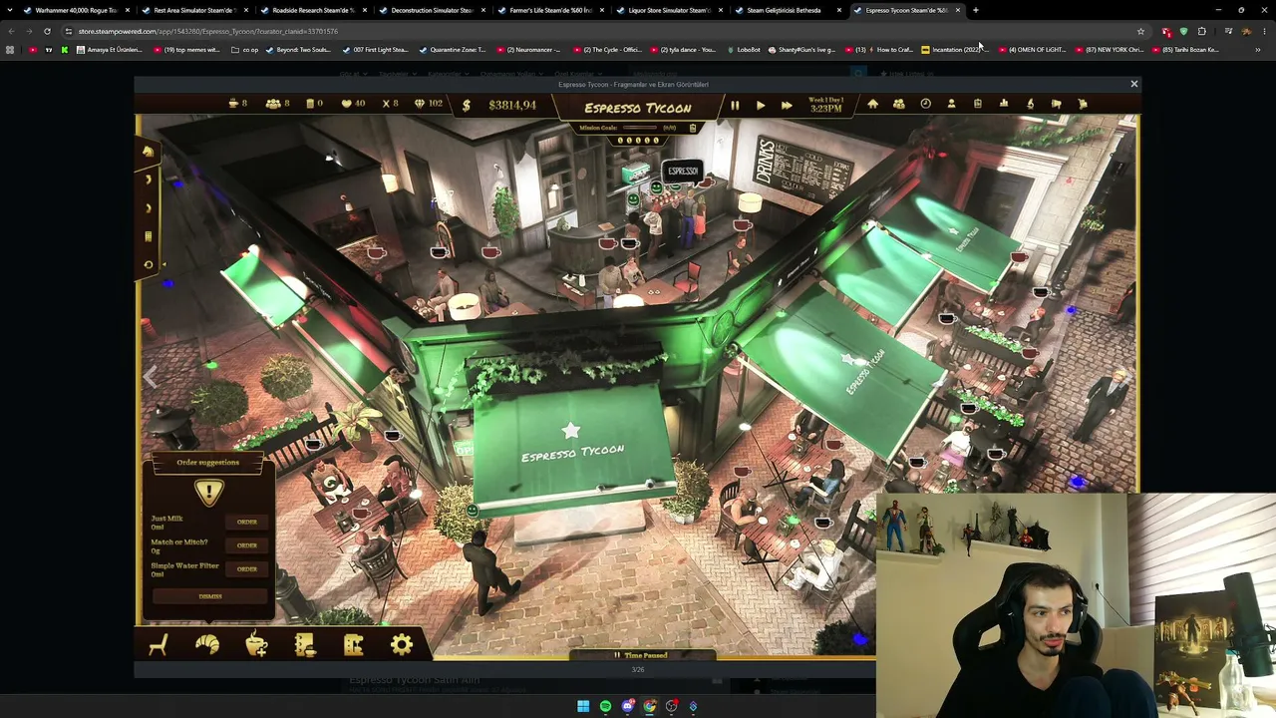The image size is (1276, 718).
Task: Open the 007 First Light Steam bookmark
Action: pyautogui.click(x=376, y=50)
